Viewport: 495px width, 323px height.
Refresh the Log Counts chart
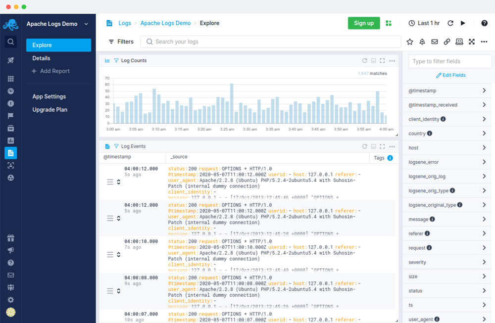tap(365, 60)
